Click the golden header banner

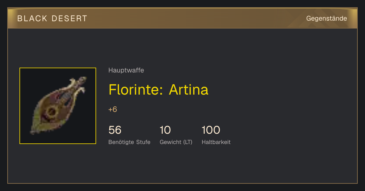182,18
